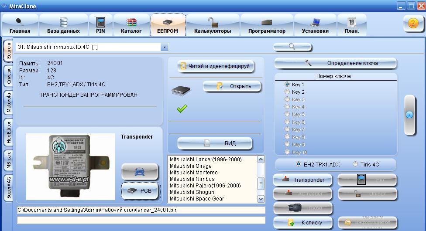Image resolution: width=426 pixels, height=231 pixels.
Task: Click the car list scroll down arrow
Action: 261,199
